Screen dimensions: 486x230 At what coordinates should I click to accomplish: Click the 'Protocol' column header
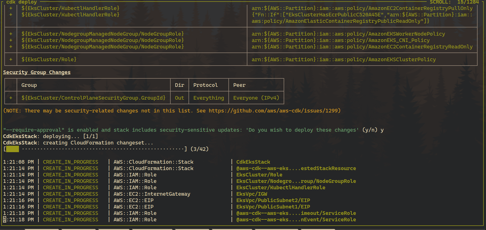point(206,85)
